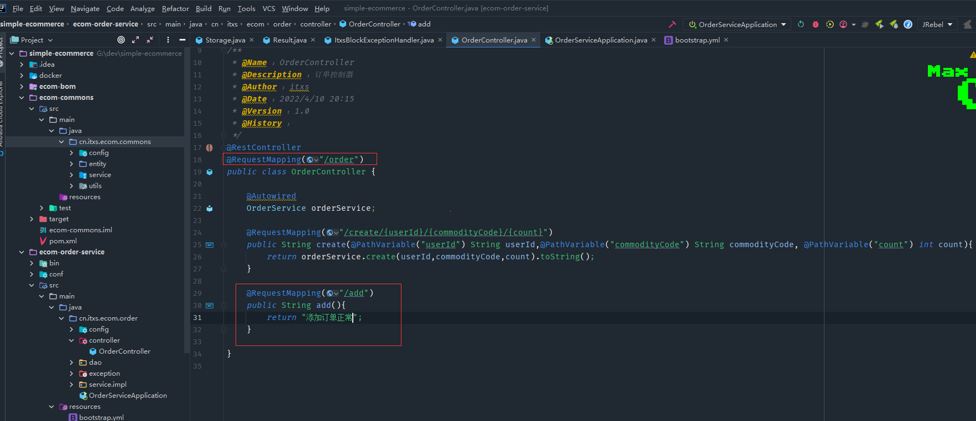Expand the .idea folder

(x=22, y=65)
